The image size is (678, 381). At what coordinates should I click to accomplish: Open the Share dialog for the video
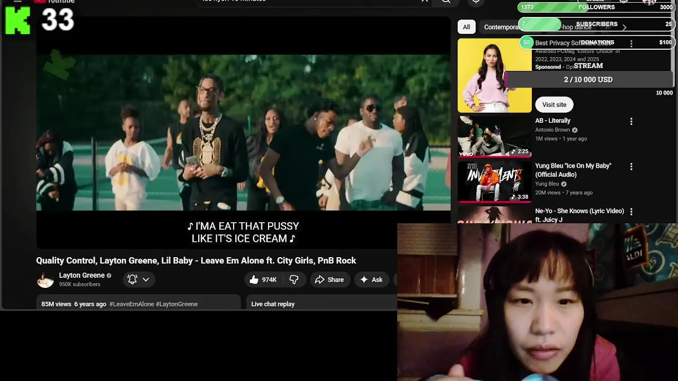(329, 279)
